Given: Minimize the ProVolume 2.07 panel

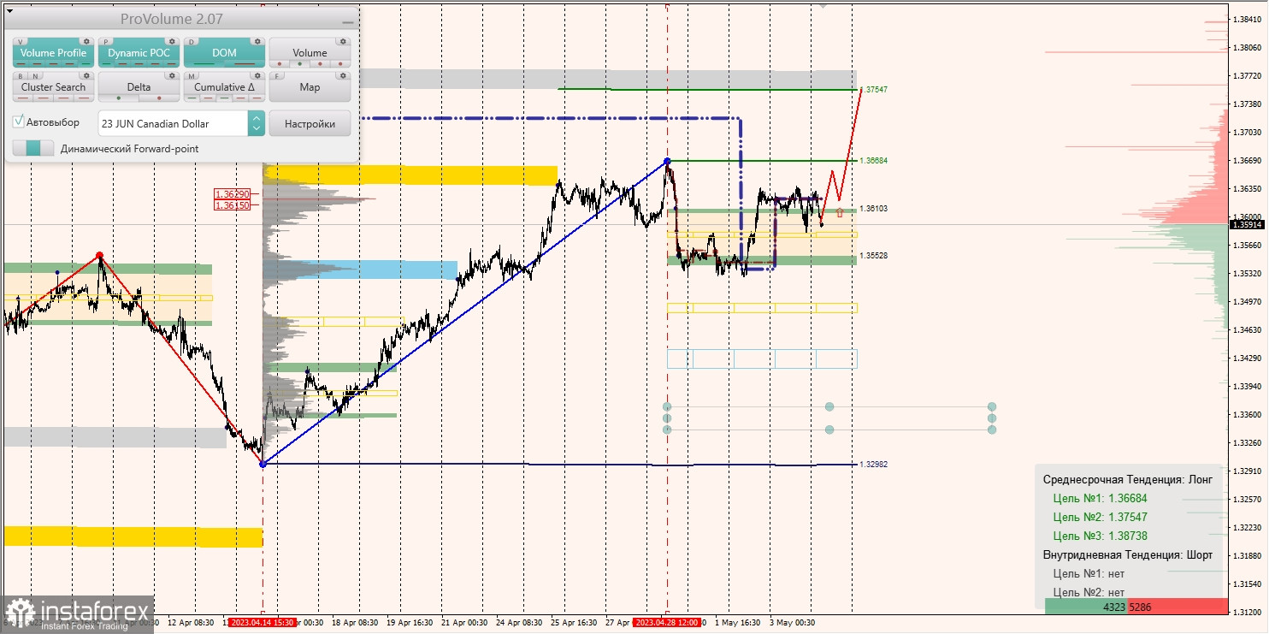Looking at the screenshot, I should pos(346,21).
